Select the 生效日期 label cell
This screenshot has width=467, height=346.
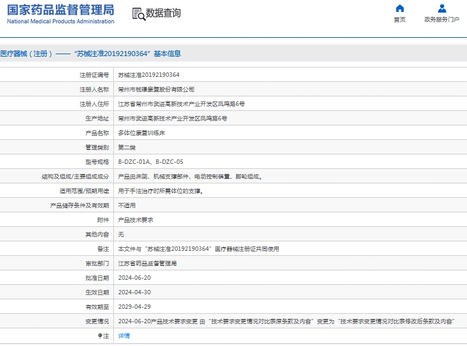(x=97, y=292)
